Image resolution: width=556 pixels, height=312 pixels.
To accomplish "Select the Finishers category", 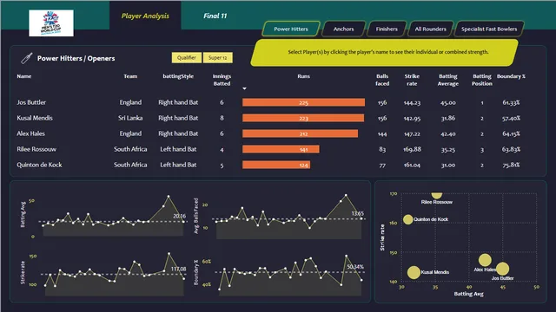I will point(387,29).
